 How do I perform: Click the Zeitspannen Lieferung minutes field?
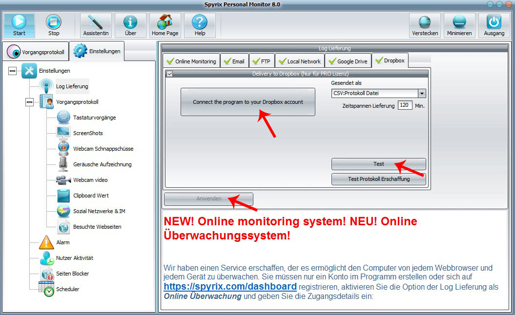pyautogui.click(x=405, y=105)
